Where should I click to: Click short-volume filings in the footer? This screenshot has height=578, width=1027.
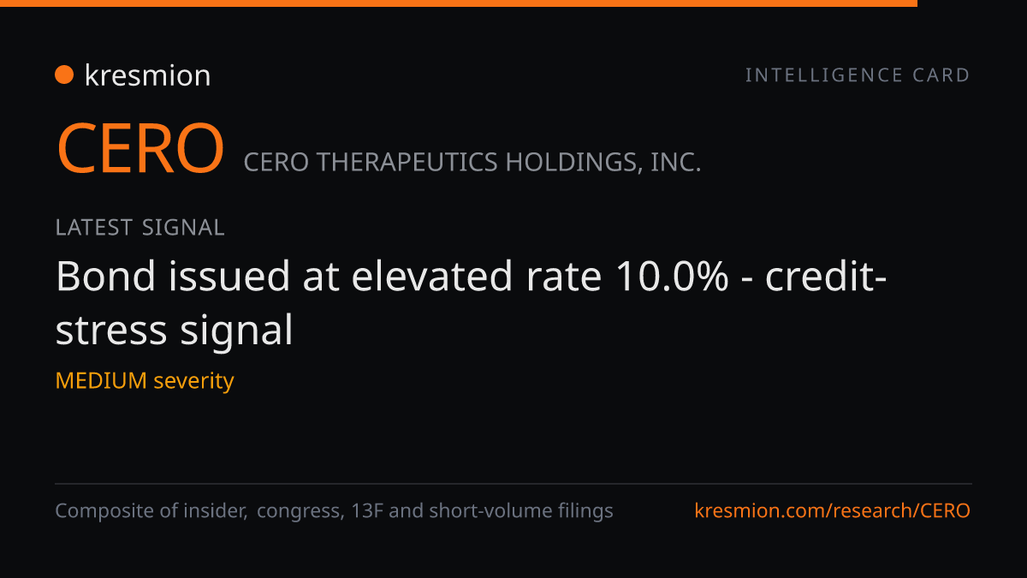(521, 511)
